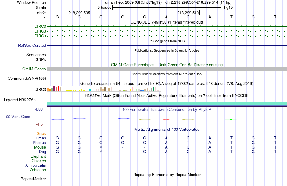Click the 5 bases scale text
The width and height of the screenshot is (287, 186).
(x=104, y=8)
